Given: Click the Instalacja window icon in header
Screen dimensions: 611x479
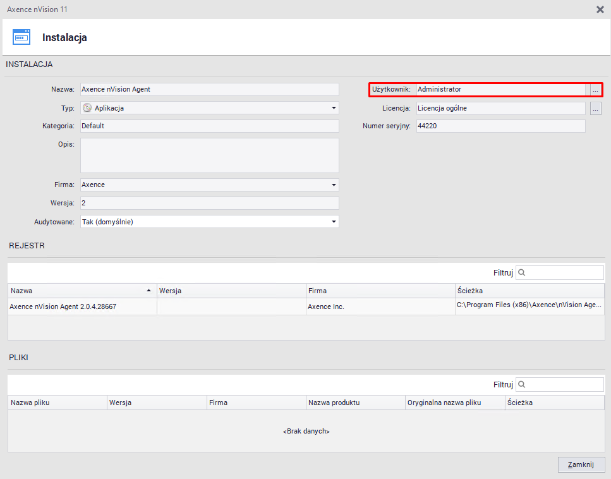Looking at the screenshot, I should [x=21, y=37].
